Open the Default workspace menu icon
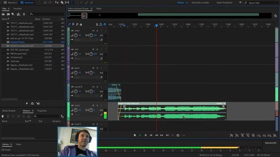 click(187, 3)
